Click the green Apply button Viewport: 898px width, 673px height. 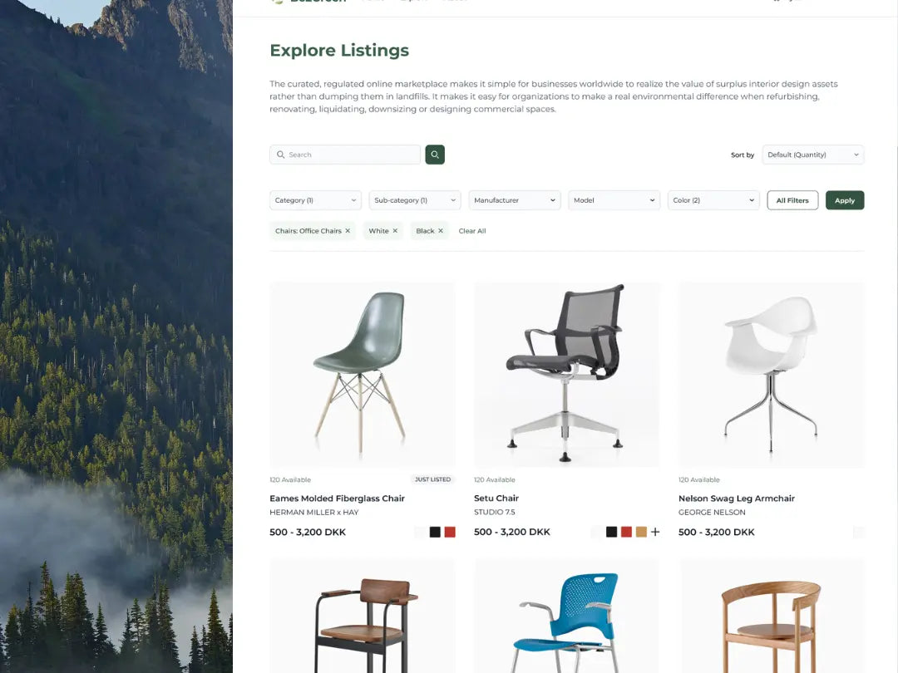click(845, 200)
